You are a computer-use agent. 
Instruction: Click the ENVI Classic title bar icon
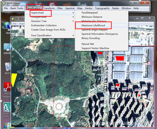pos(4,3)
